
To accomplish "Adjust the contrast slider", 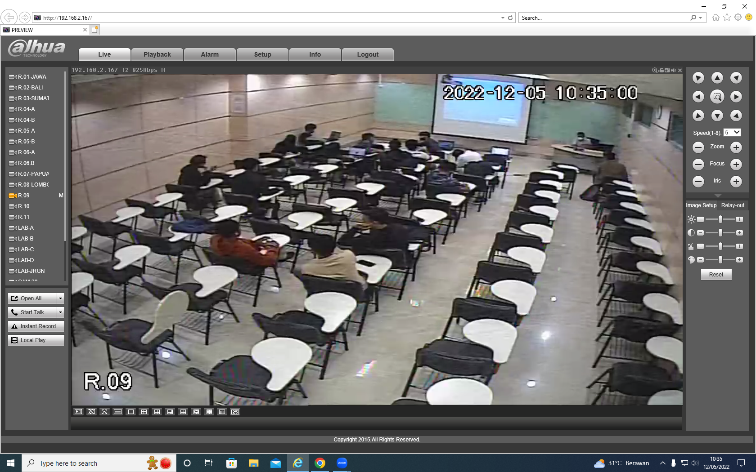I will [x=720, y=233].
